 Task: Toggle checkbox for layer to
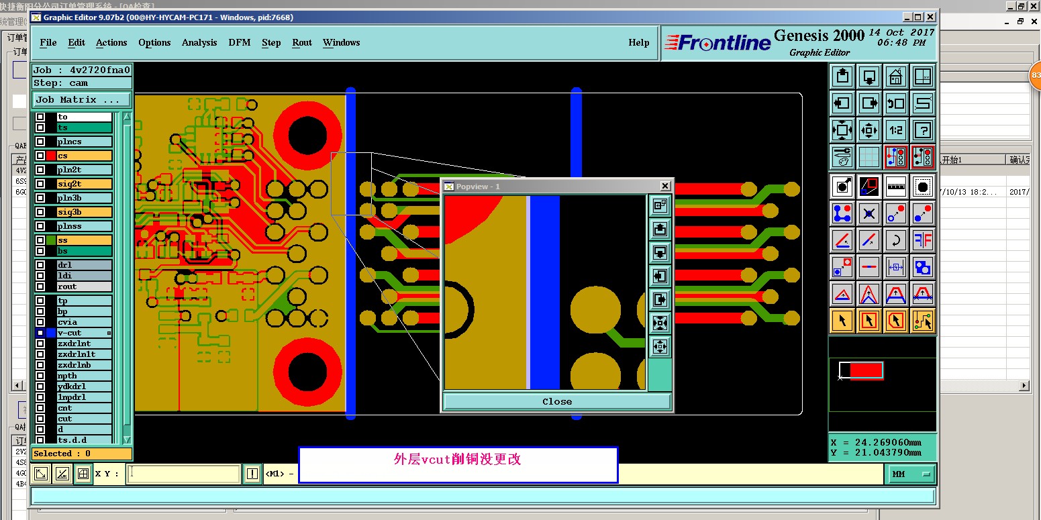(40, 117)
